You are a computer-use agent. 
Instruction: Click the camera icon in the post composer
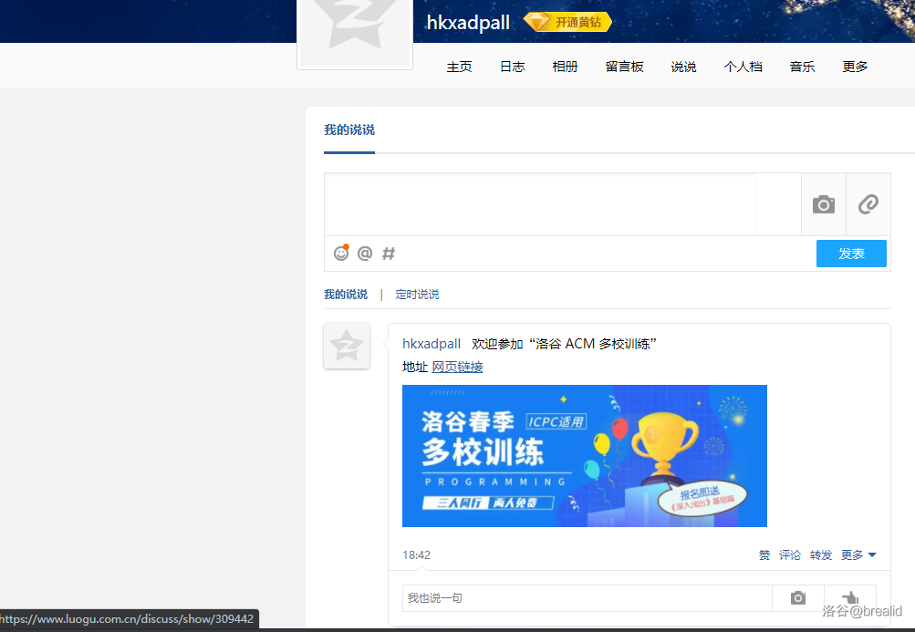[824, 204]
